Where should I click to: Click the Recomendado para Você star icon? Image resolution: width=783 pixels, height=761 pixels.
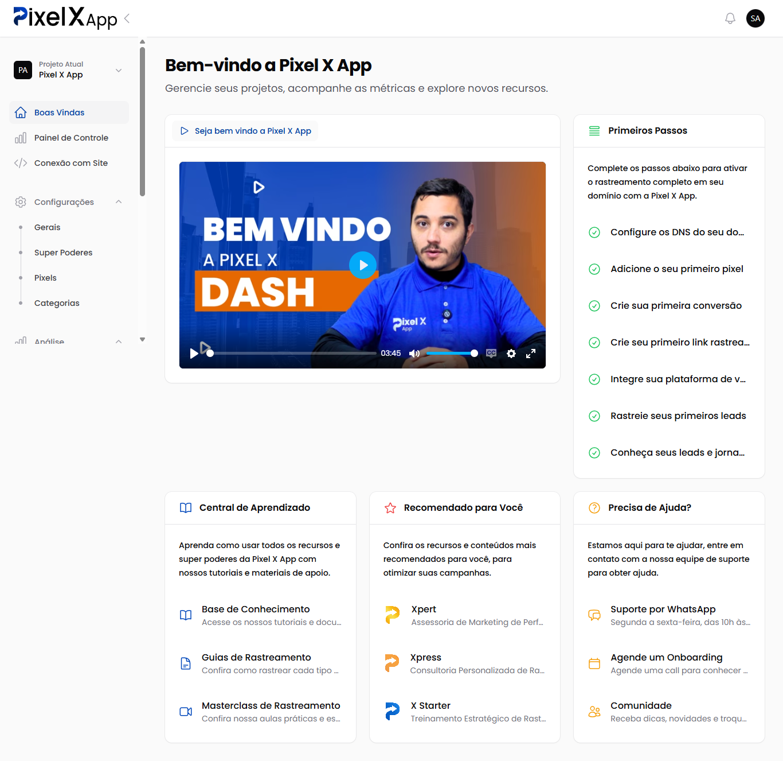coord(390,508)
